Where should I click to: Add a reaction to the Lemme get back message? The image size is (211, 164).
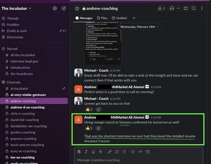[98, 109]
